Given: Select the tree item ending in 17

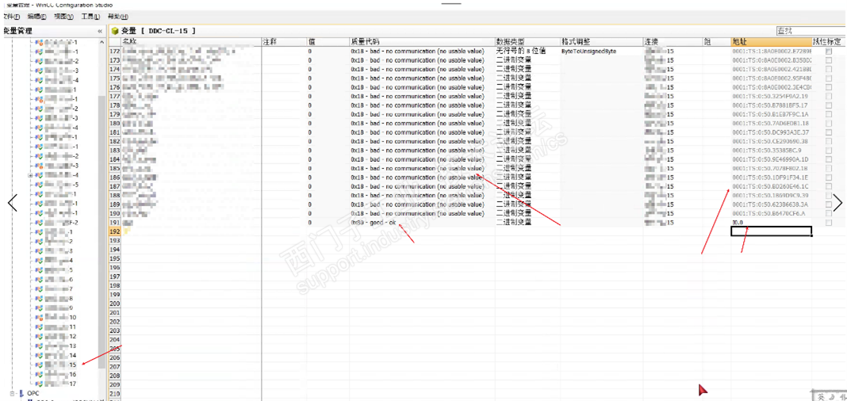Looking at the screenshot, I should click(60, 384).
